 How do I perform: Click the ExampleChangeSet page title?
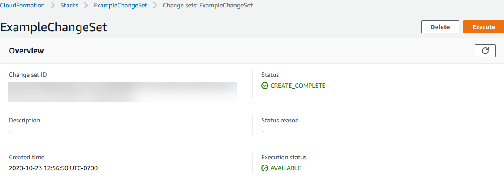click(x=54, y=27)
